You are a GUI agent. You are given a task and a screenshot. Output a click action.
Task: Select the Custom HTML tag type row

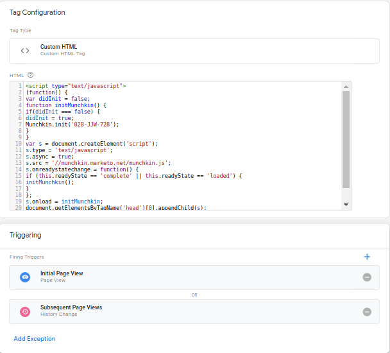click(x=192, y=51)
